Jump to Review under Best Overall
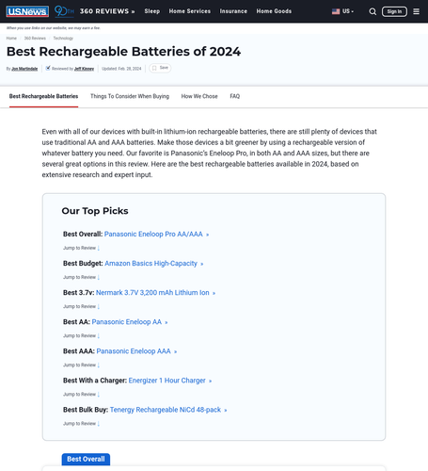Screen dimensions: 428x471 coord(81,248)
